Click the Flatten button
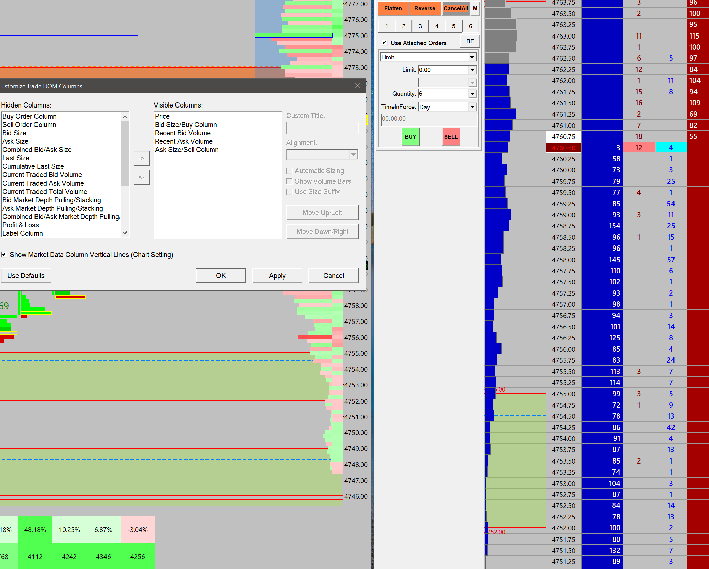The height and width of the screenshot is (569, 709). (393, 9)
